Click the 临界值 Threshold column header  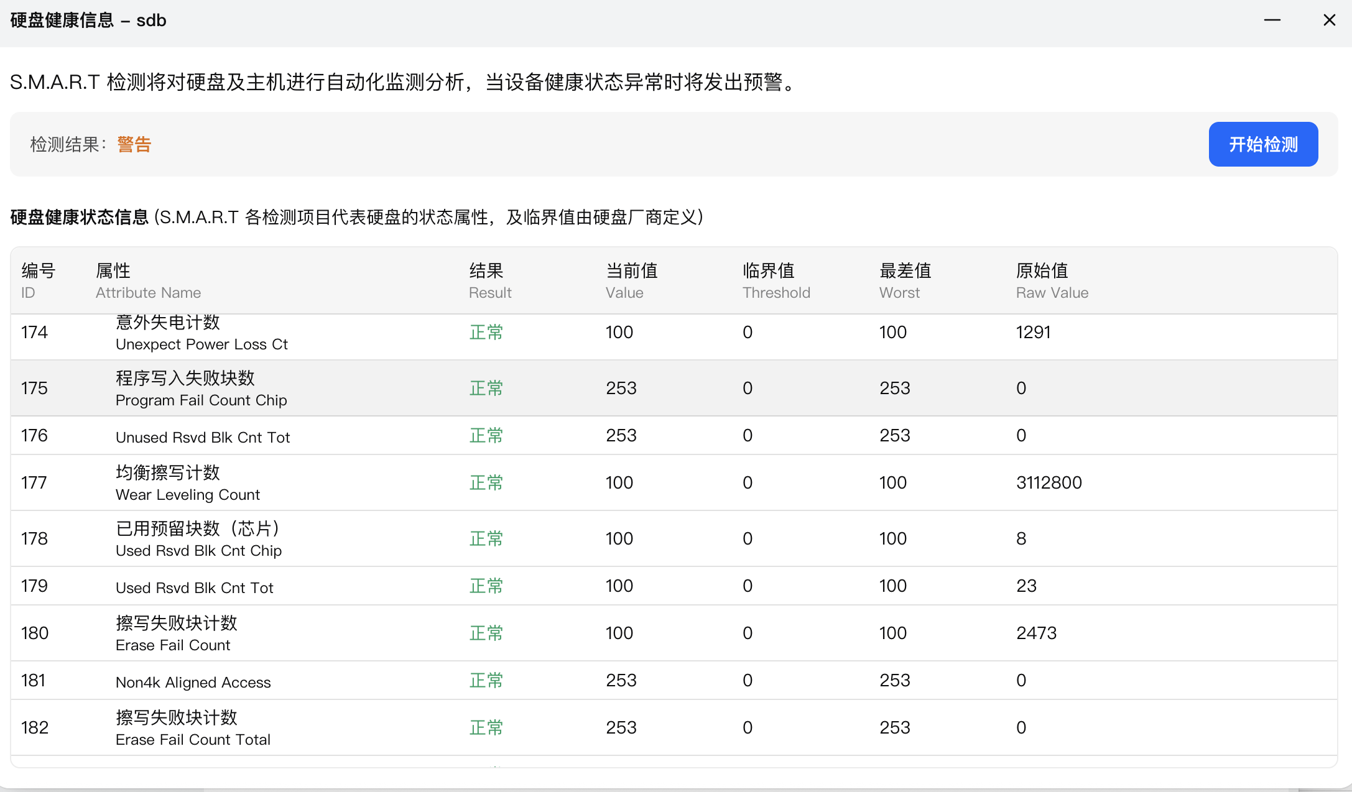coord(776,280)
